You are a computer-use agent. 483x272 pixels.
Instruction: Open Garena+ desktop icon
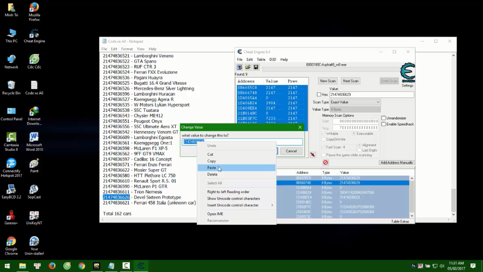pyautogui.click(x=11, y=218)
